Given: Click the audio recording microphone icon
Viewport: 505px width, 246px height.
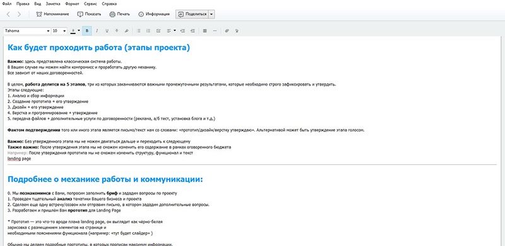Looking at the screenshot, I should (x=237, y=31).
